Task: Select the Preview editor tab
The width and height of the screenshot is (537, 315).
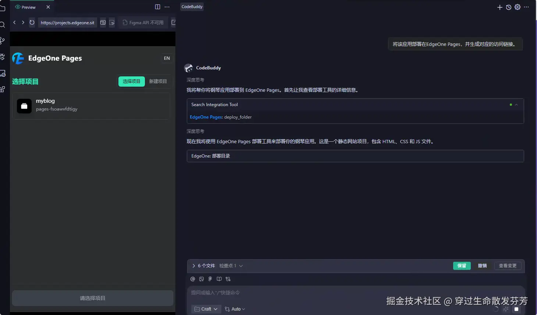Action: pos(32,7)
